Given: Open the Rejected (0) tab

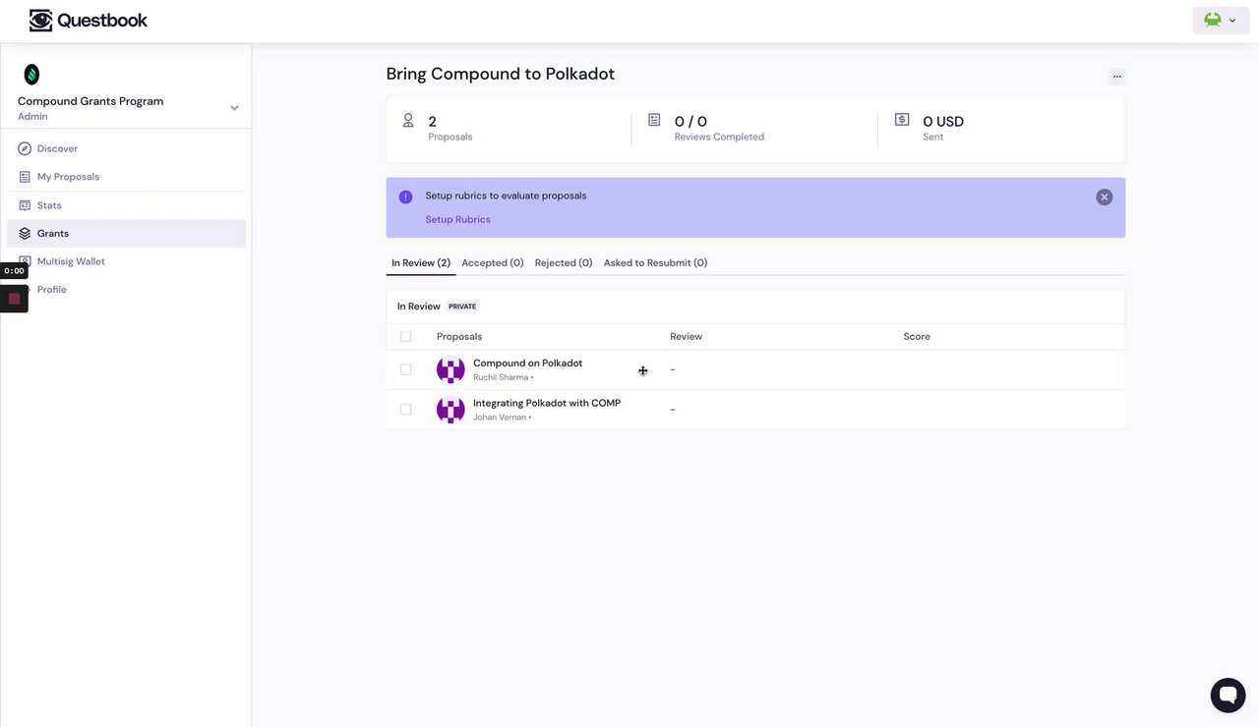Looking at the screenshot, I should 564,263.
